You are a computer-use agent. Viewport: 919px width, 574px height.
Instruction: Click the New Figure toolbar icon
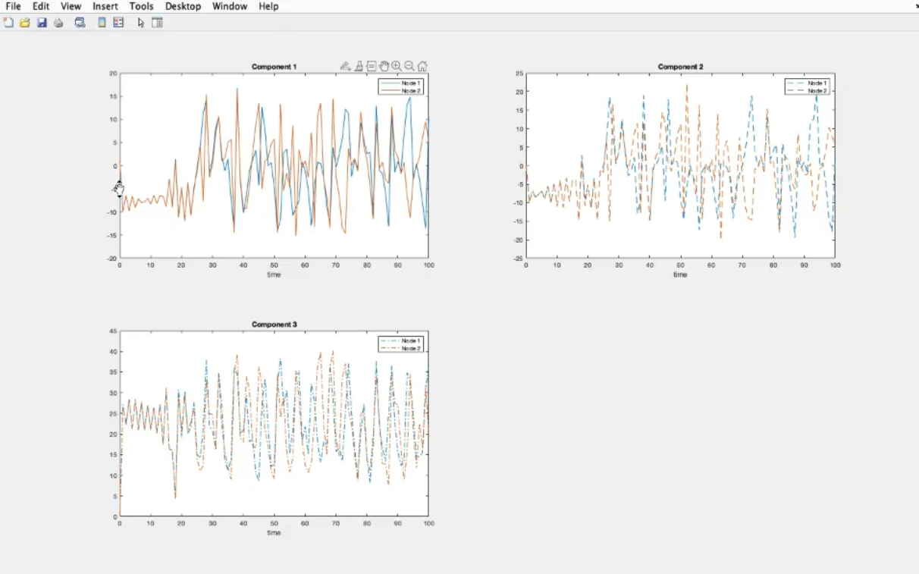click(8, 23)
